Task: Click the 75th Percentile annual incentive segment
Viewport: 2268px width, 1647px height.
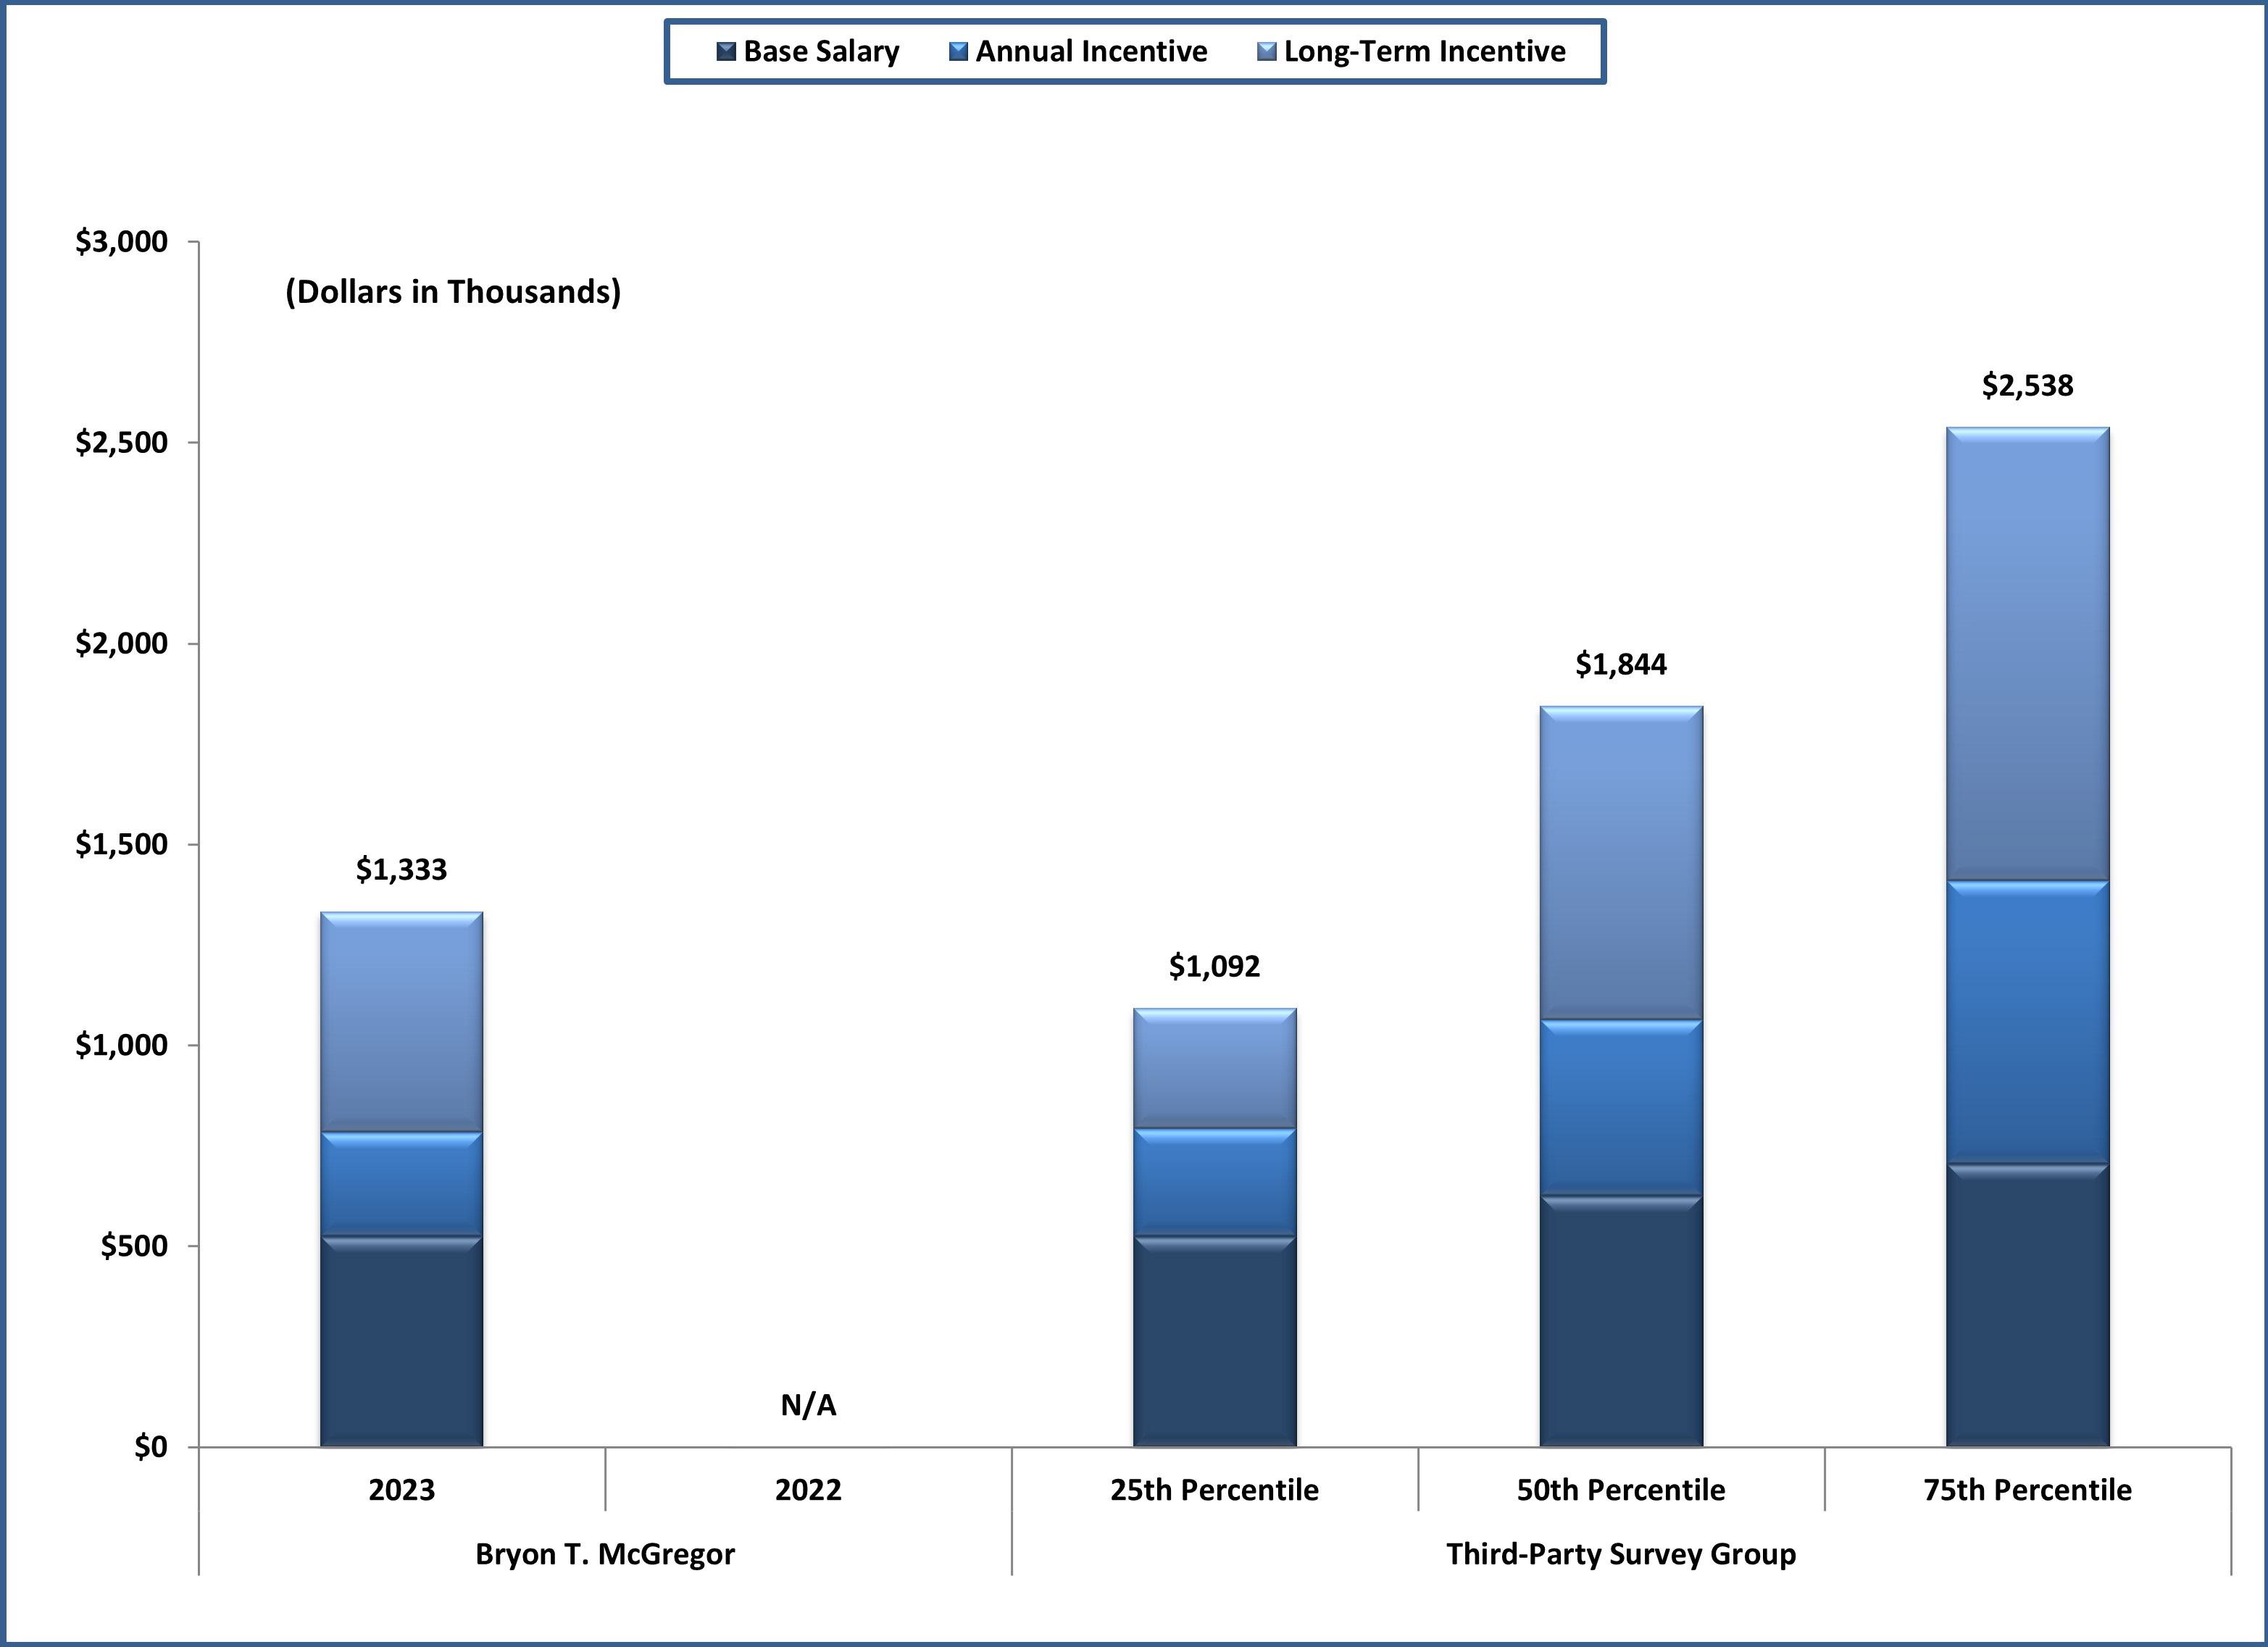Action: pyautogui.click(x=2027, y=1022)
